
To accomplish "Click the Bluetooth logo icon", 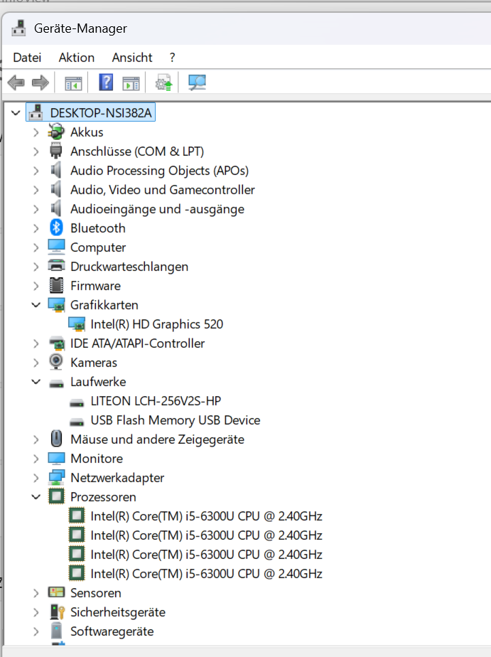I will point(56,228).
